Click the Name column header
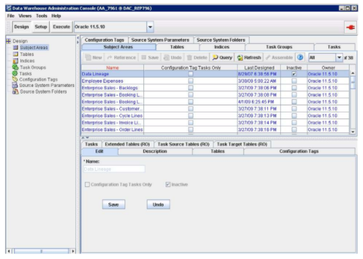This screenshot has height=259, width=363. [x=112, y=67]
